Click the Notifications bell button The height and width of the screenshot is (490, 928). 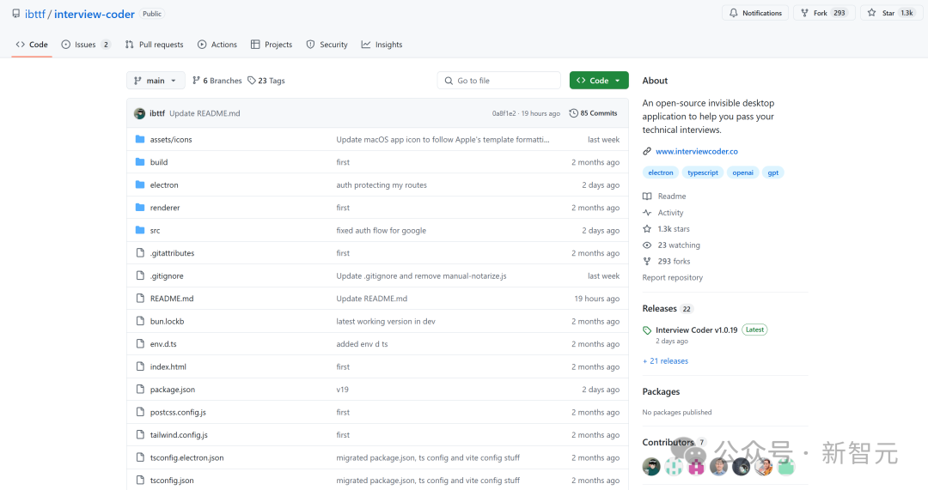[x=755, y=13]
